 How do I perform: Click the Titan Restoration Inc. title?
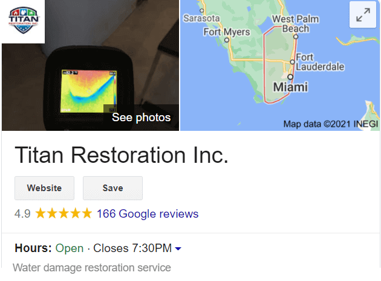click(122, 156)
